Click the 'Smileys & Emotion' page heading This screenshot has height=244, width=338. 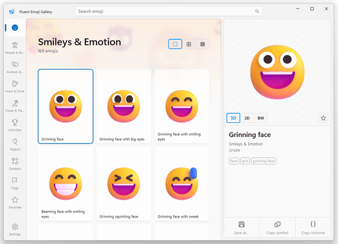tap(80, 42)
